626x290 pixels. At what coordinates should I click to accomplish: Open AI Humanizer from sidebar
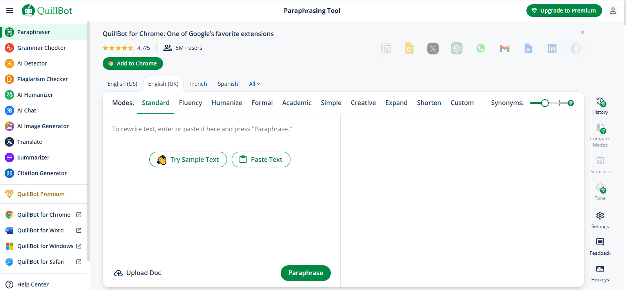click(x=43, y=95)
